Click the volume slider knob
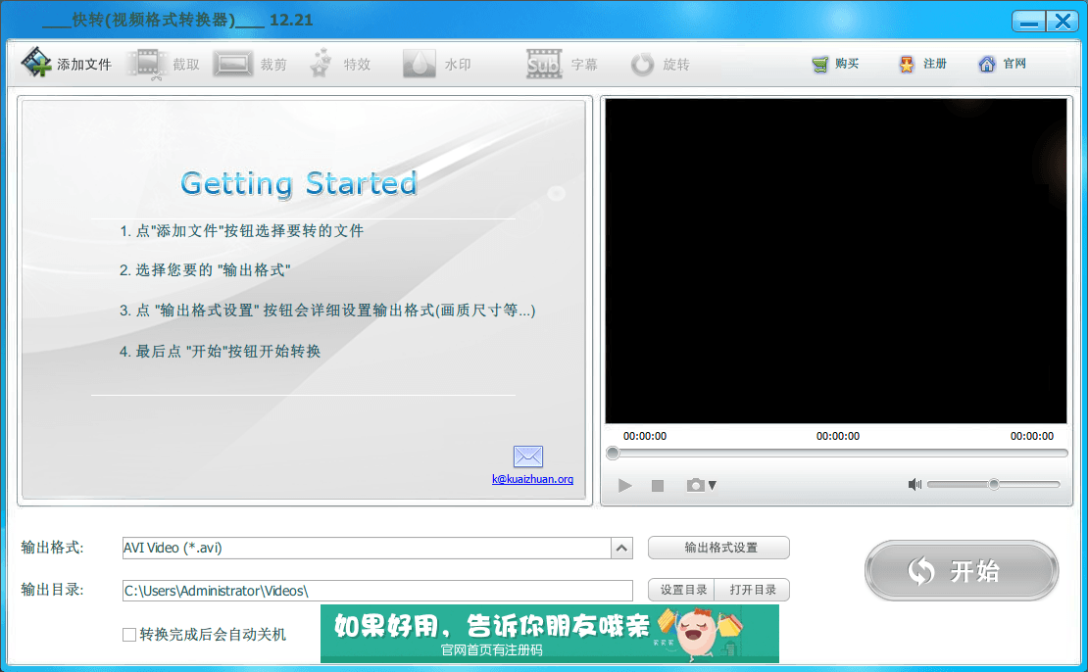Screen dimensions: 1088x672 click(994, 484)
